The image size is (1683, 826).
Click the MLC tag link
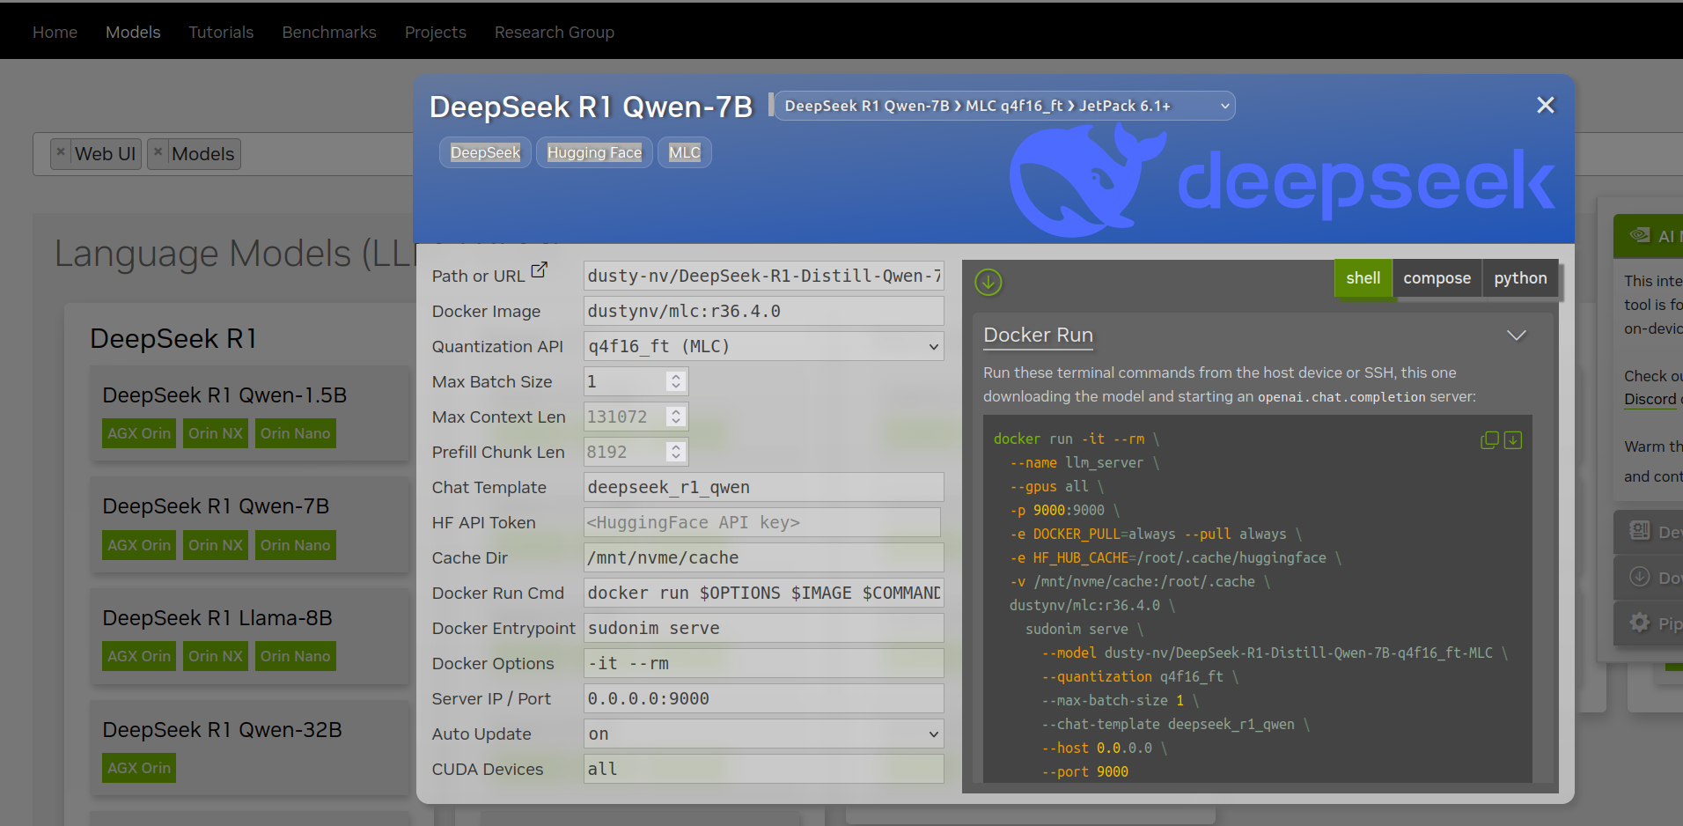(684, 152)
